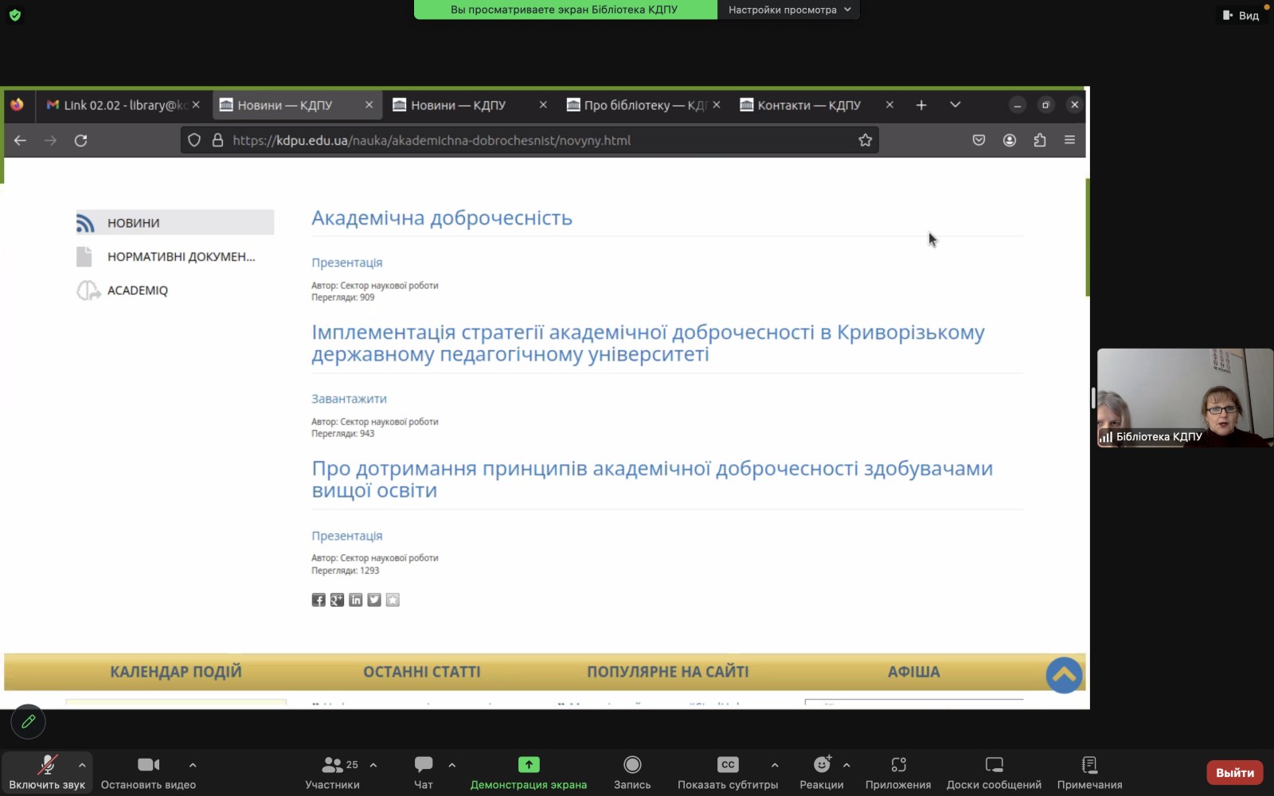The height and width of the screenshot is (796, 1274).
Task: Open ОСТАННІ СТАТТІ footer section
Action: [422, 672]
